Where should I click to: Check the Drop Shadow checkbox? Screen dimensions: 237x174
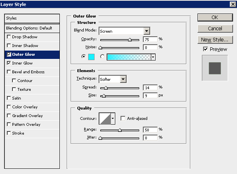tap(9, 37)
